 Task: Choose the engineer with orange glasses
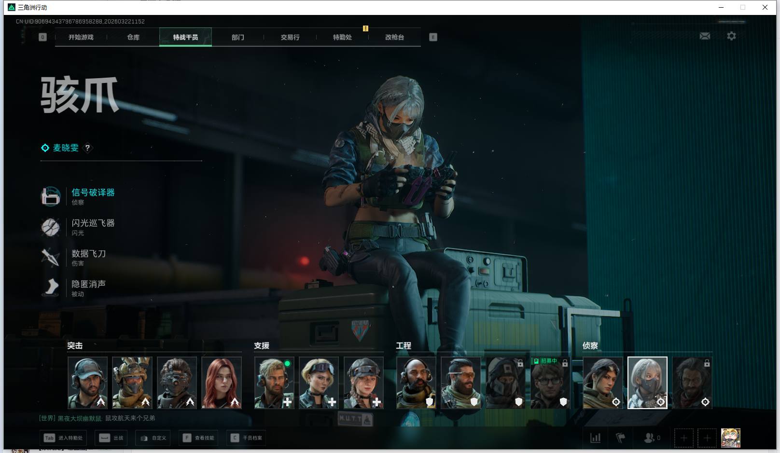point(461,383)
